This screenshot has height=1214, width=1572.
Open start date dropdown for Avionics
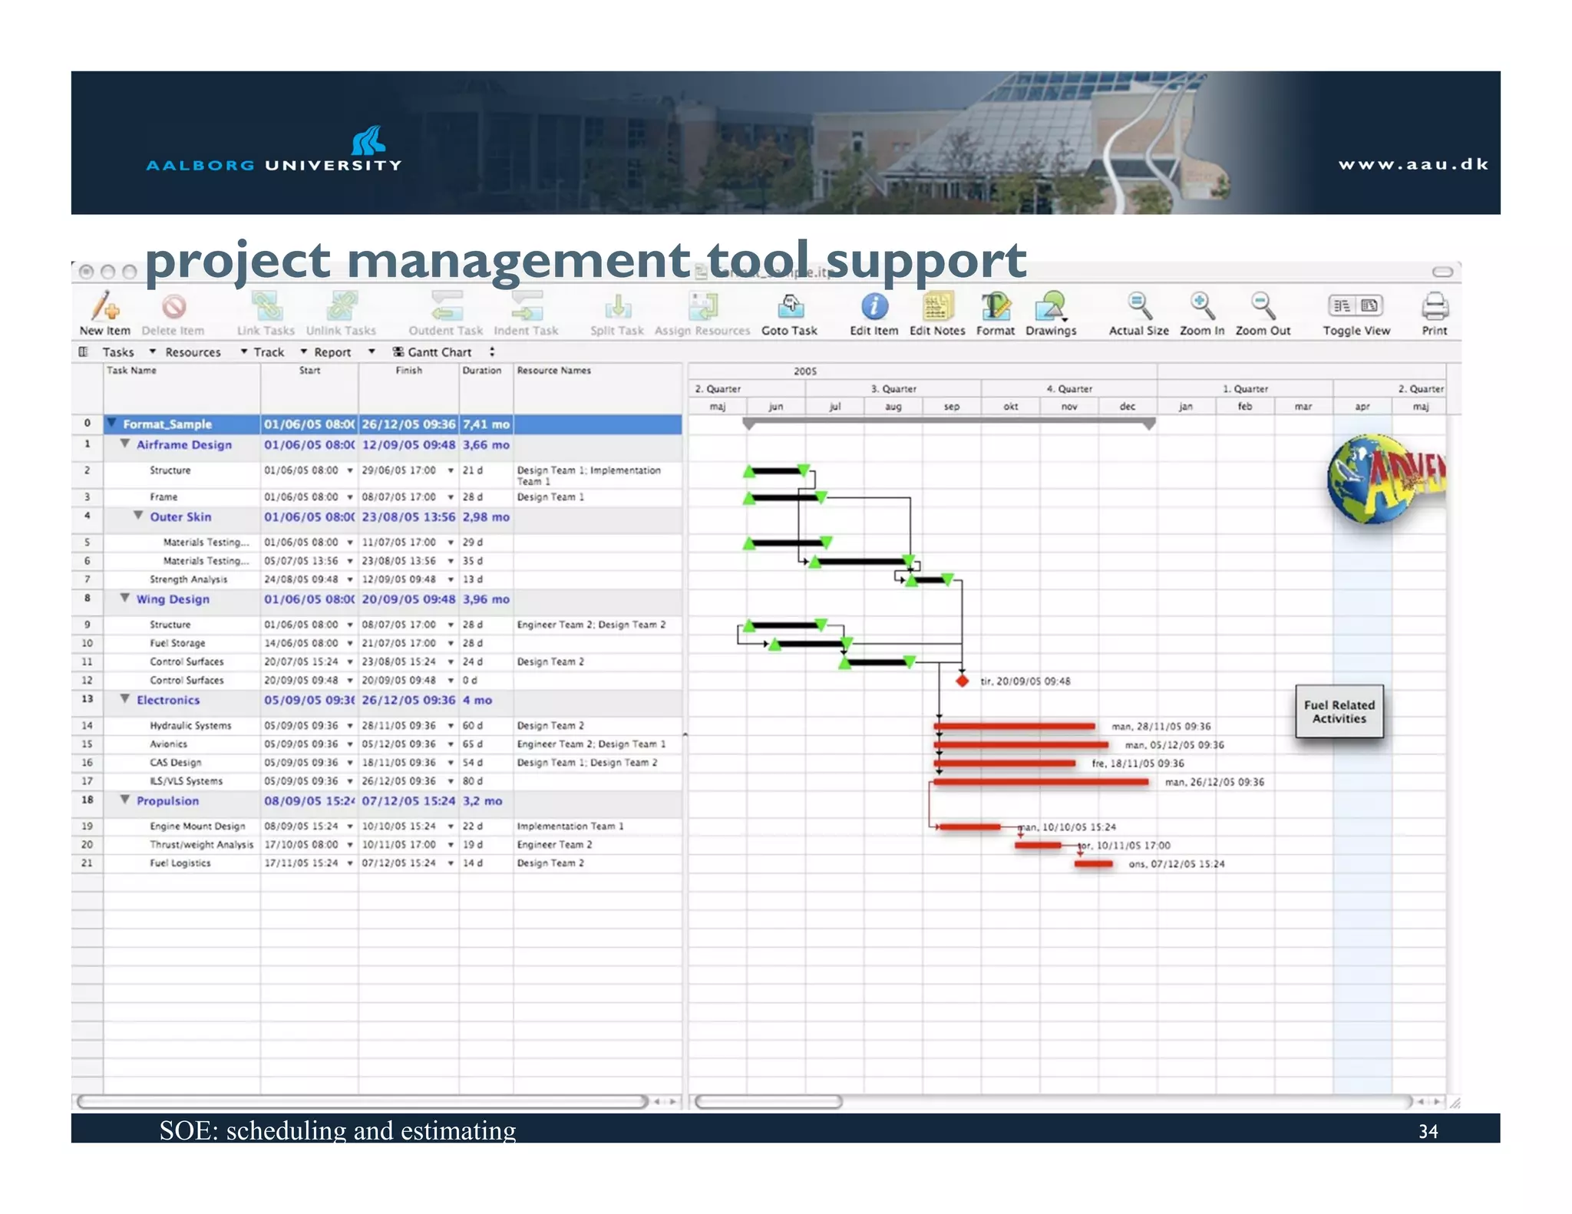coord(350,744)
